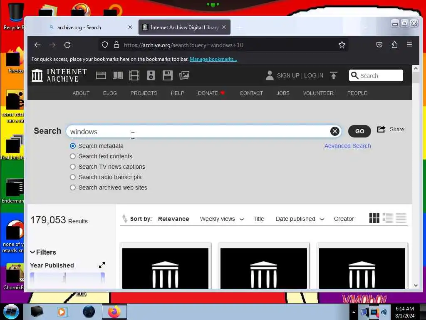Click the Firefox taskbar icon
This screenshot has width=426, height=320.
click(114, 312)
